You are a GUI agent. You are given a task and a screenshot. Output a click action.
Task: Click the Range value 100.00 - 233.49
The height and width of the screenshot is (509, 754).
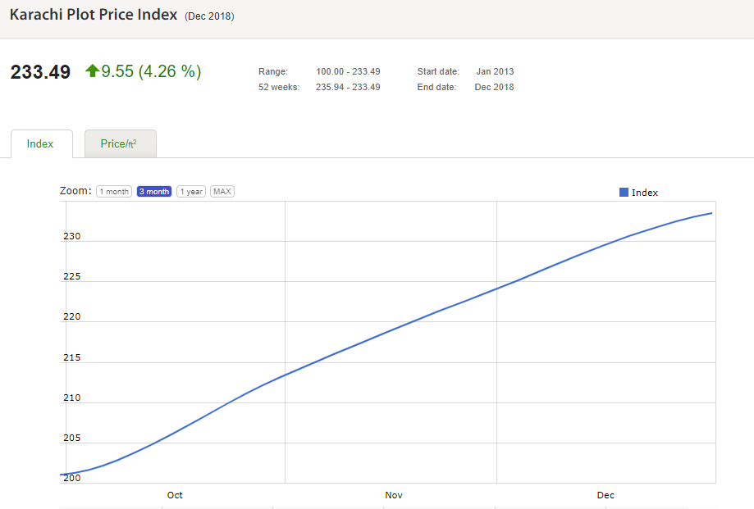click(x=348, y=72)
